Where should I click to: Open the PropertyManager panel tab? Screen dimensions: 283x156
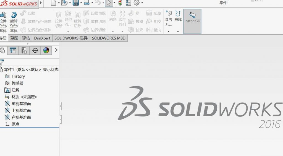click(x=13, y=50)
